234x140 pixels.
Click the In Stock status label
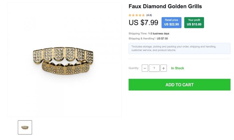(x=178, y=68)
